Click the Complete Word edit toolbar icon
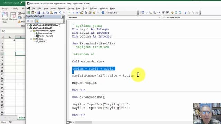Image resolution: width=221 pixels, height=124 pixels. click(x=158, y=13)
